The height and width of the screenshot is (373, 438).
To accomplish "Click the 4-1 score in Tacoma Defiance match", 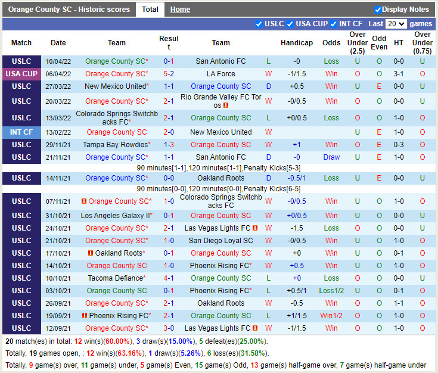I will tap(169, 278).
